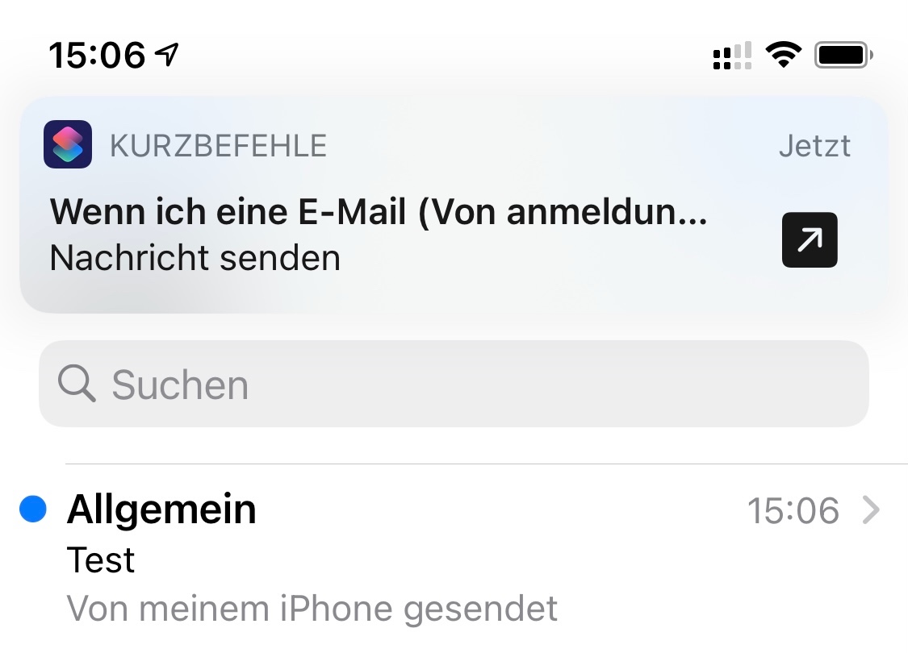Tap the location services arrow icon
The width and height of the screenshot is (908, 653).
167,55
